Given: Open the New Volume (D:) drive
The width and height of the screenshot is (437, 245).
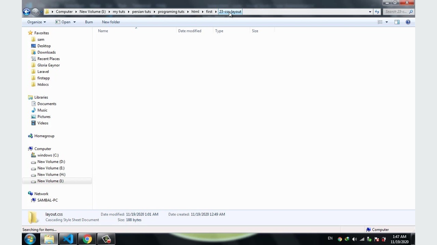Looking at the screenshot, I should point(51,162).
